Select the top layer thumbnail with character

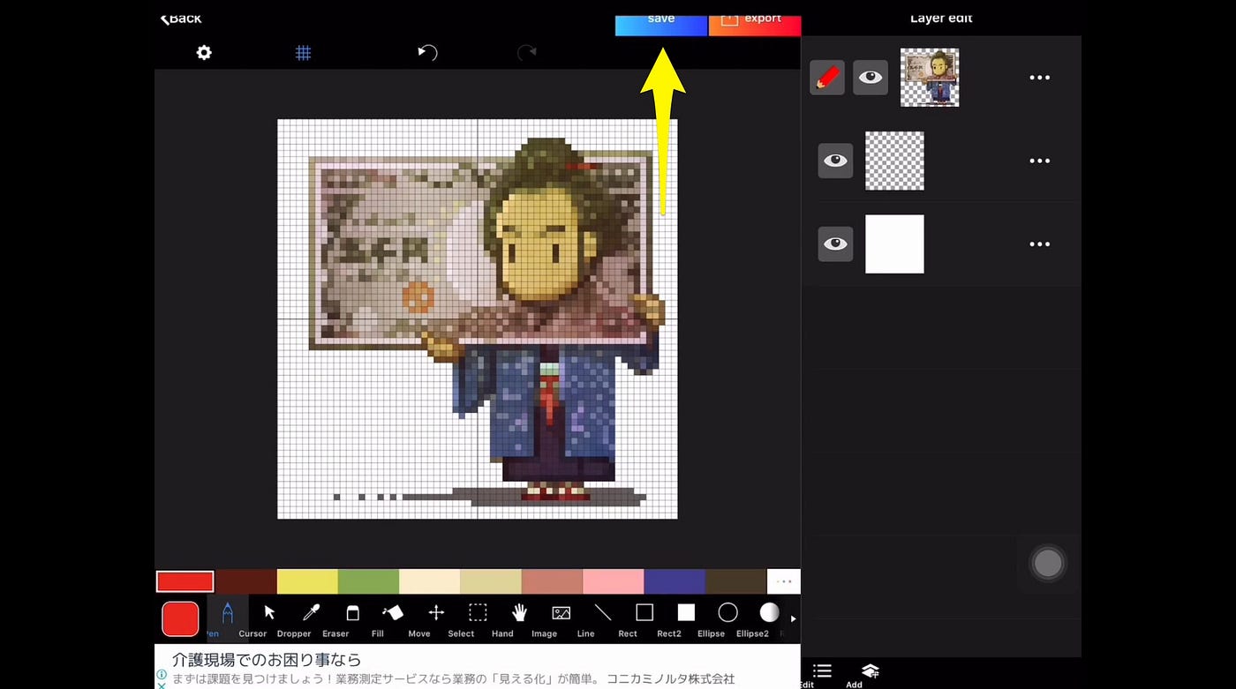(x=930, y=78)
